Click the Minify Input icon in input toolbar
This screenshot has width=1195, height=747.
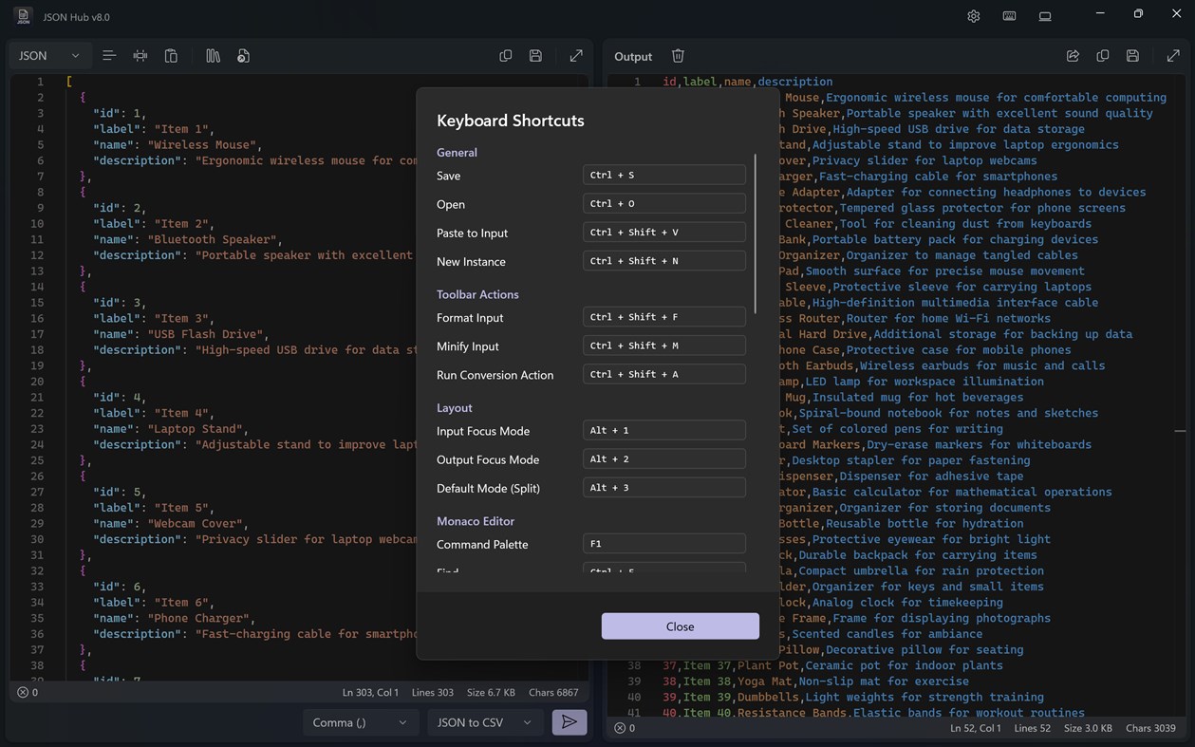click(140, 56)
